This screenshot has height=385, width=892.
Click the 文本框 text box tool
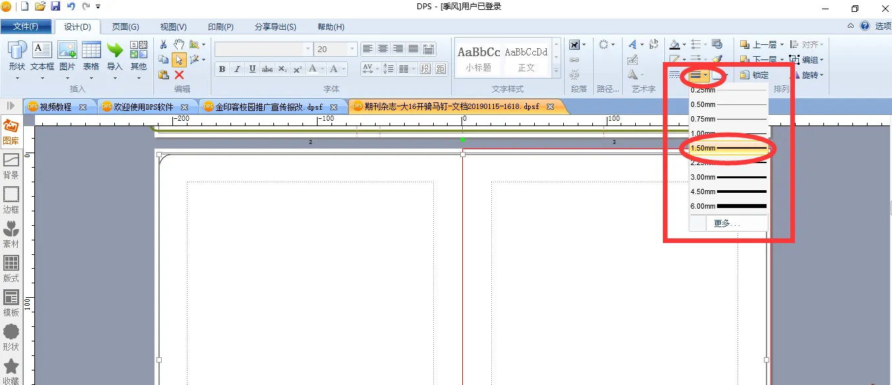coord(42,56)
